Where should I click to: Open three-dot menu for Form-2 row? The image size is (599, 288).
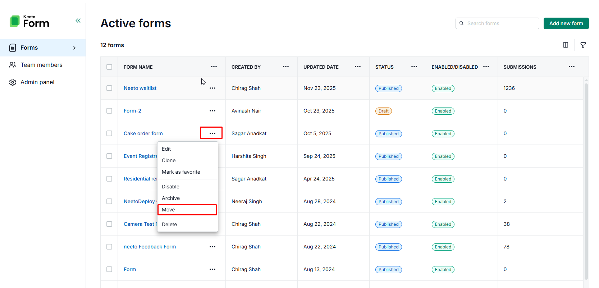[x=212, y=111]
